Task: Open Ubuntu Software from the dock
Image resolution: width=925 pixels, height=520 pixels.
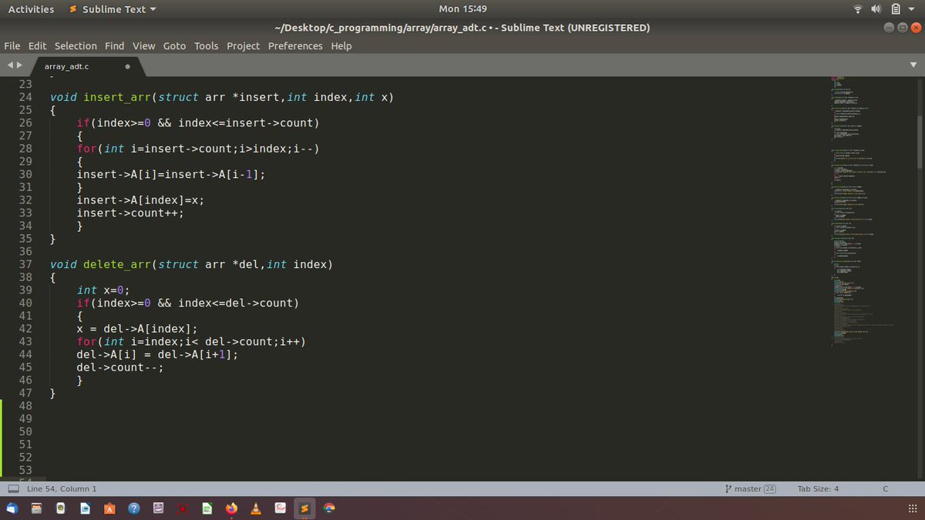Action: coord(109,508)
